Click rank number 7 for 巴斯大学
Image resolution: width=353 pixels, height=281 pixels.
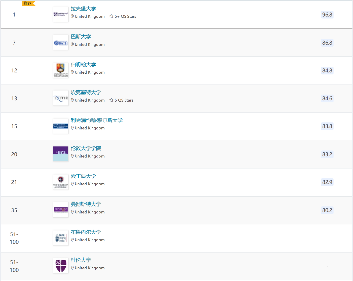click(14, 43)
